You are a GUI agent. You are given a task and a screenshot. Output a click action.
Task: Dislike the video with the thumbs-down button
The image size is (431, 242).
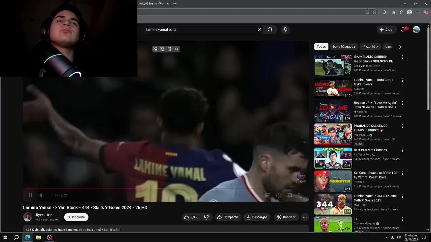point(206,217)
